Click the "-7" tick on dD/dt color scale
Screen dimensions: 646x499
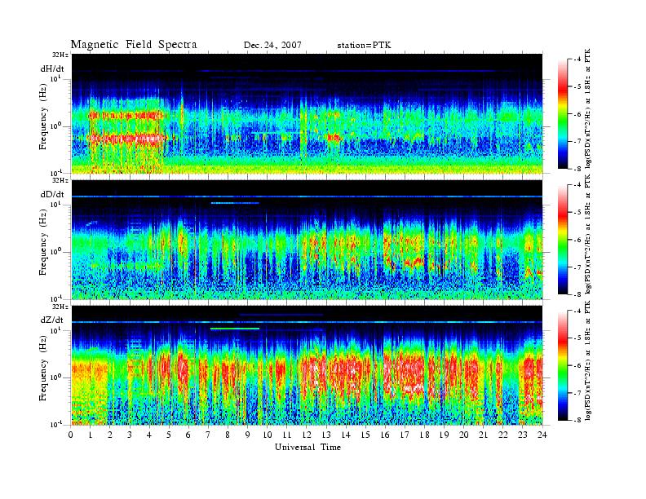[x=577, y=267]
